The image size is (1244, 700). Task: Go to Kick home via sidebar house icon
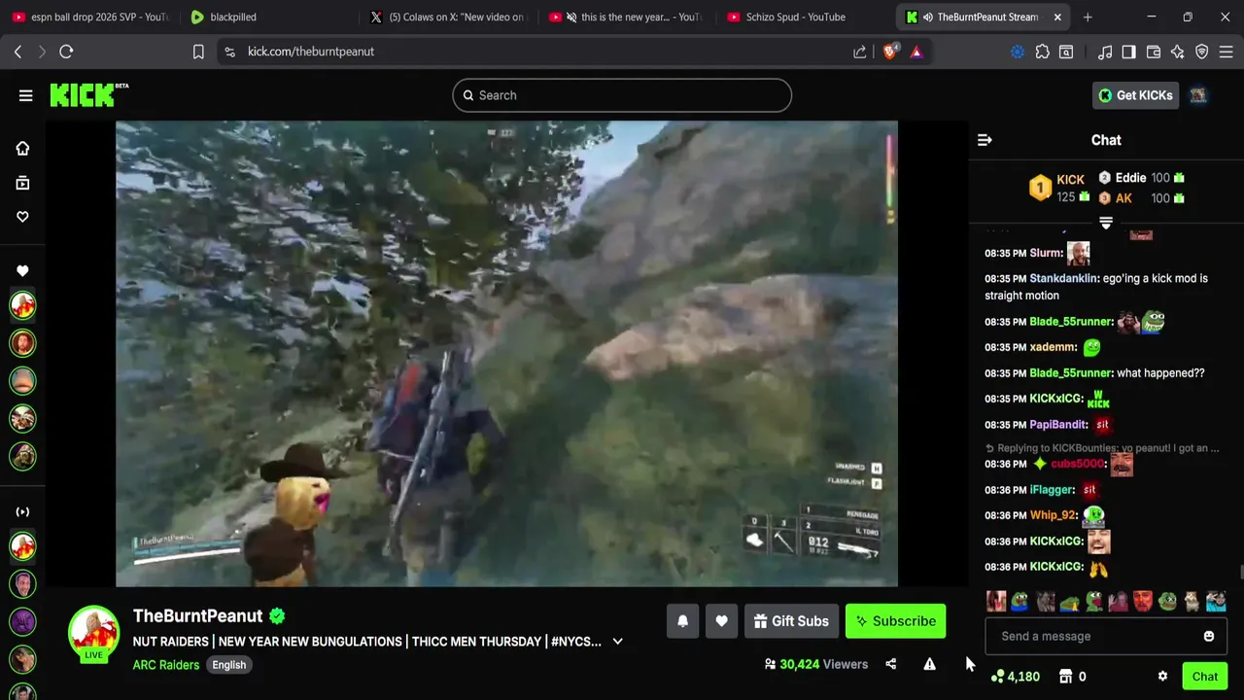pyautogui.click(x=22, y=149)
